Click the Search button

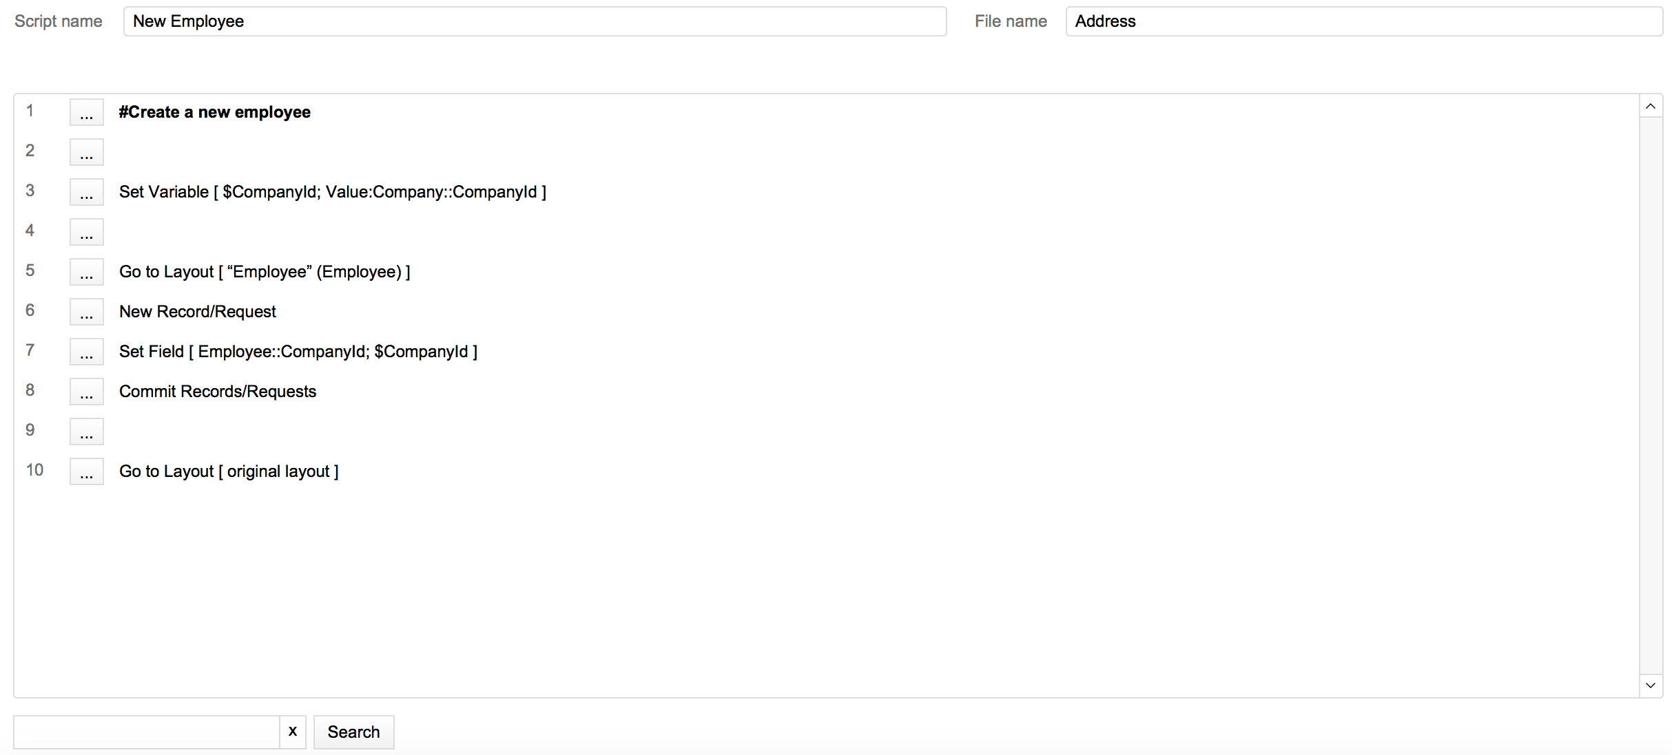[x=353, y=732]
